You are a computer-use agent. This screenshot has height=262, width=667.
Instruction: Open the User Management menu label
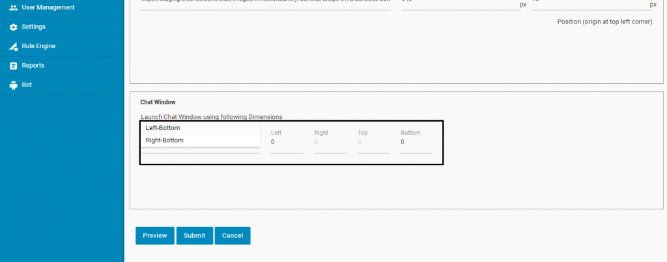[x=48, y=8]
